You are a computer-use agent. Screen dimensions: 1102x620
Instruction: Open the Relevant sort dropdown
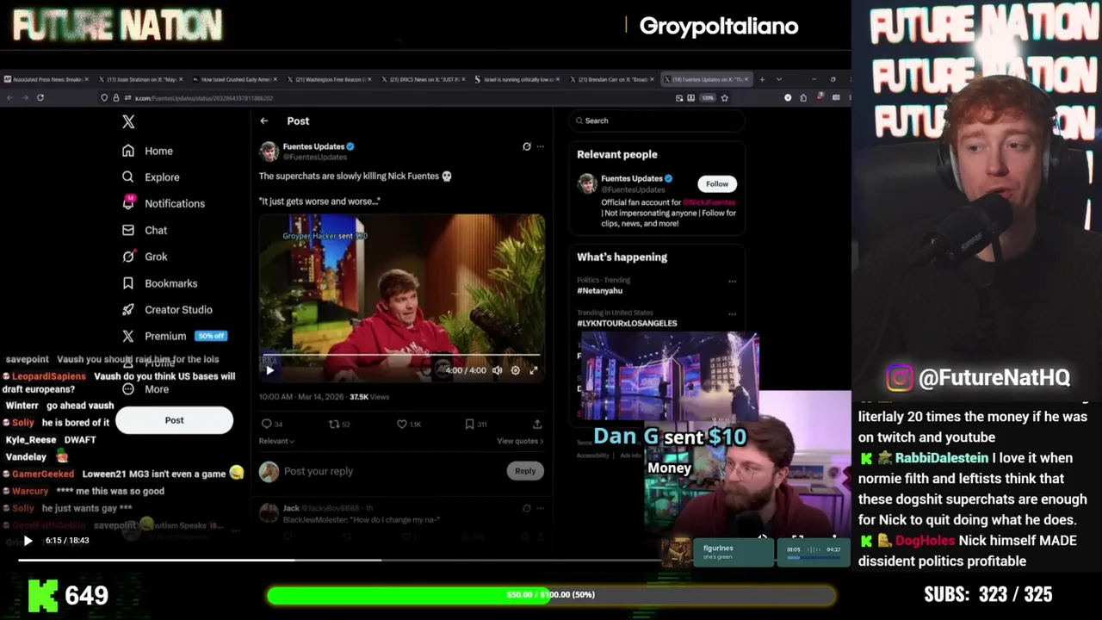click(276, 441)
